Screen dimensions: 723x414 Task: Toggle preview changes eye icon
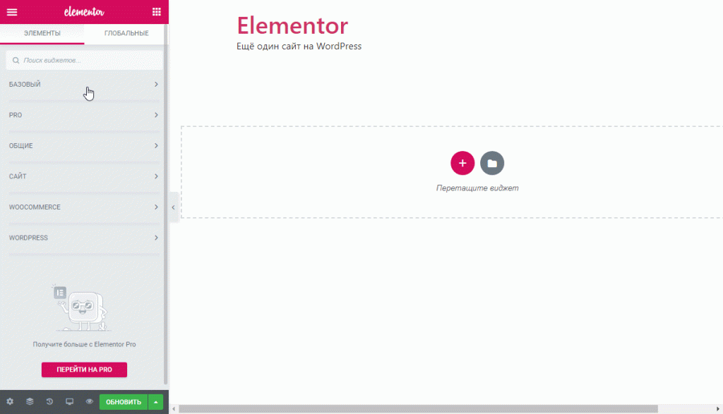90,401
